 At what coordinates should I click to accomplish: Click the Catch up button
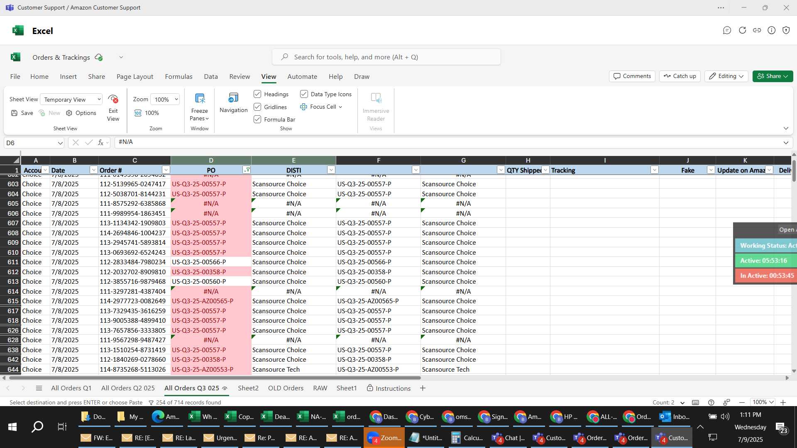click(680, 76)
